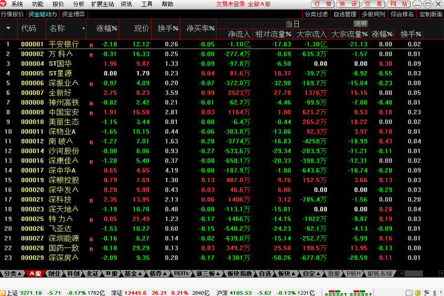Open the 系统 menu
Screen dimensions: 444x296
17,4
